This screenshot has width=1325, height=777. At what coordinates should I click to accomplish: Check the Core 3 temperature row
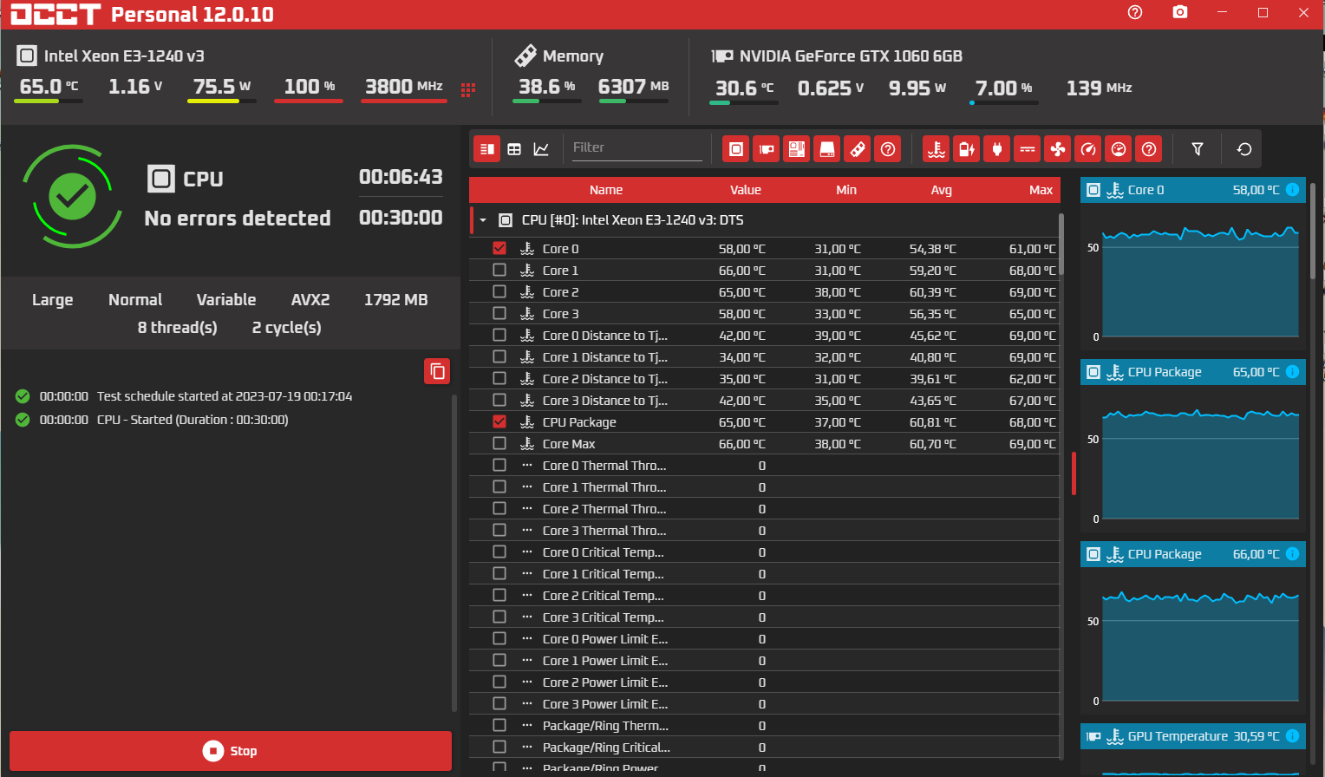click(499, 313)
